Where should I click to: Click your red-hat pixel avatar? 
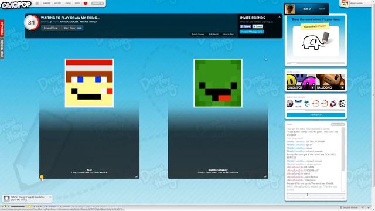click(x=89, y=83)
